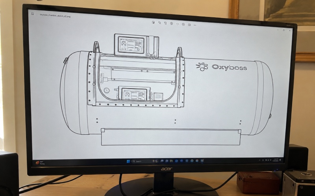The height and width of the screenshot is (196, 315).
Task: Click the rotate icon beside the Edit icon
Action: pyautogui.click(x=159, y=23)
